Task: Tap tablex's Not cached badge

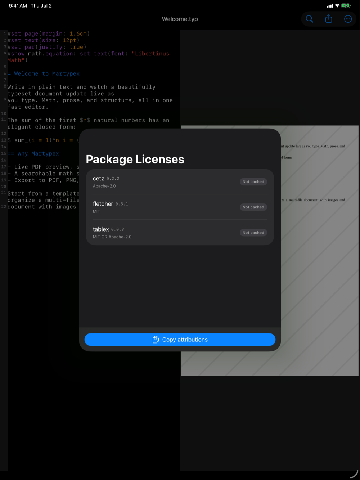Action: [253, 233]
